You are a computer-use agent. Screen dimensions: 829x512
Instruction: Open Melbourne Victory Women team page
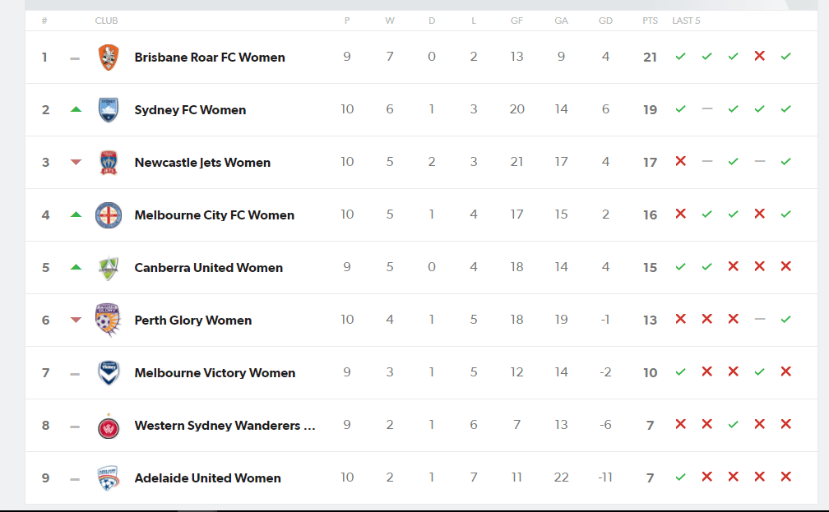point(215,373)
